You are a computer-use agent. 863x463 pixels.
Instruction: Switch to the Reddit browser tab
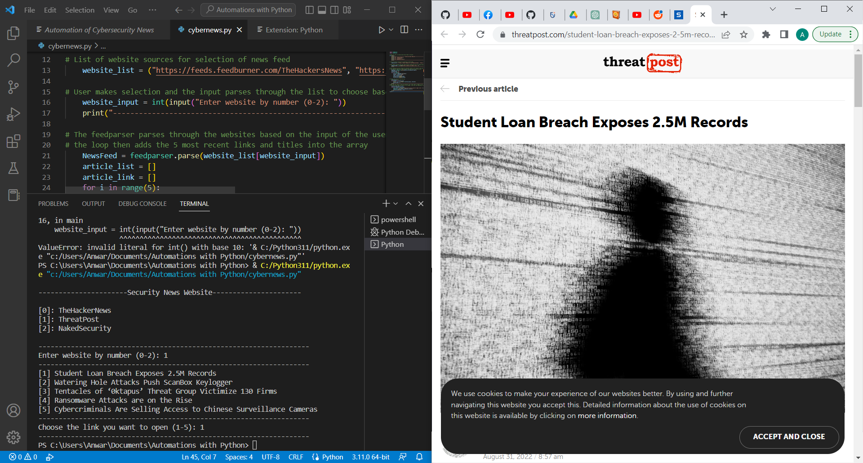tap(658, 15)
